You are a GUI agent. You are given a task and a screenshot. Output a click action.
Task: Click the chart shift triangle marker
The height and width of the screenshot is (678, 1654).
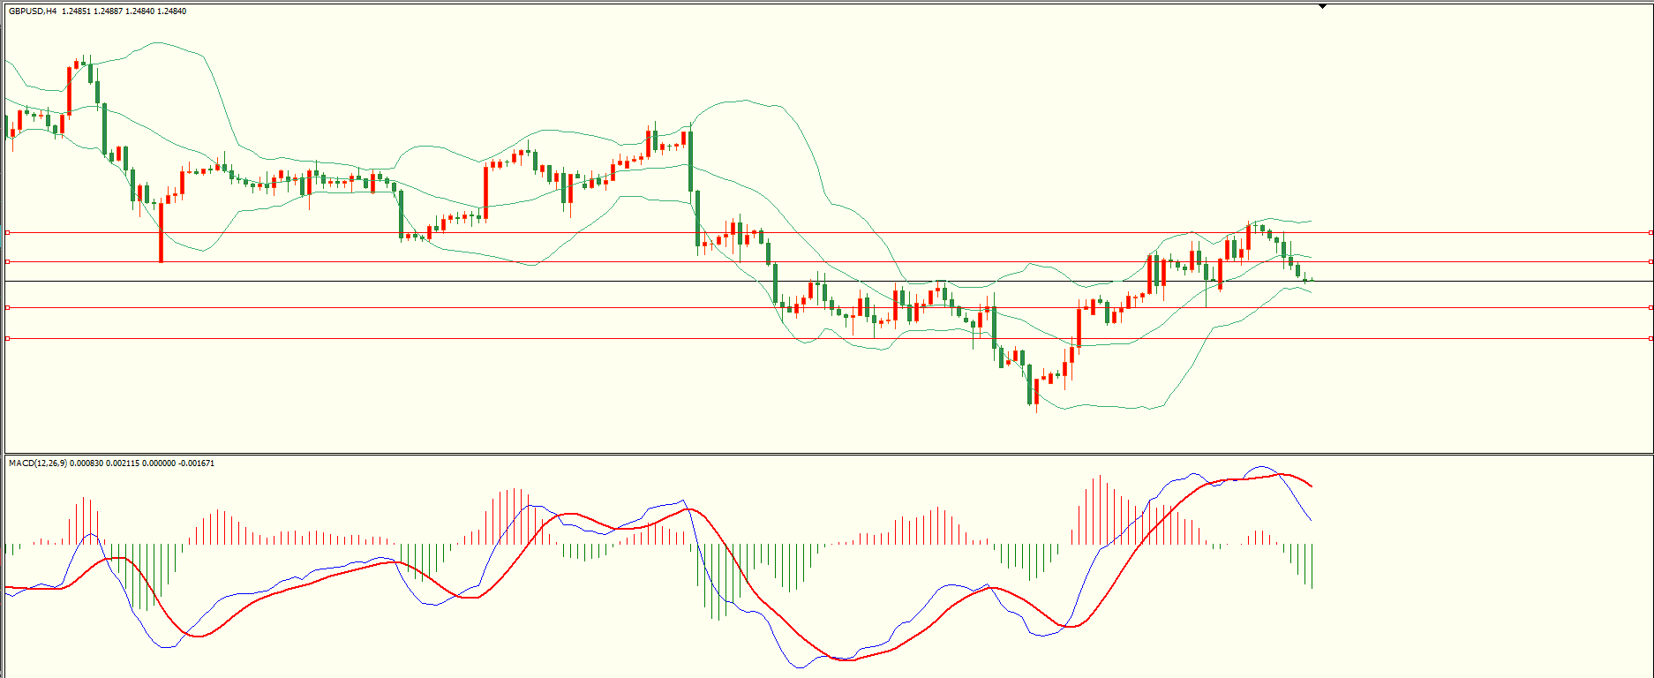[x=1322, y=6]
